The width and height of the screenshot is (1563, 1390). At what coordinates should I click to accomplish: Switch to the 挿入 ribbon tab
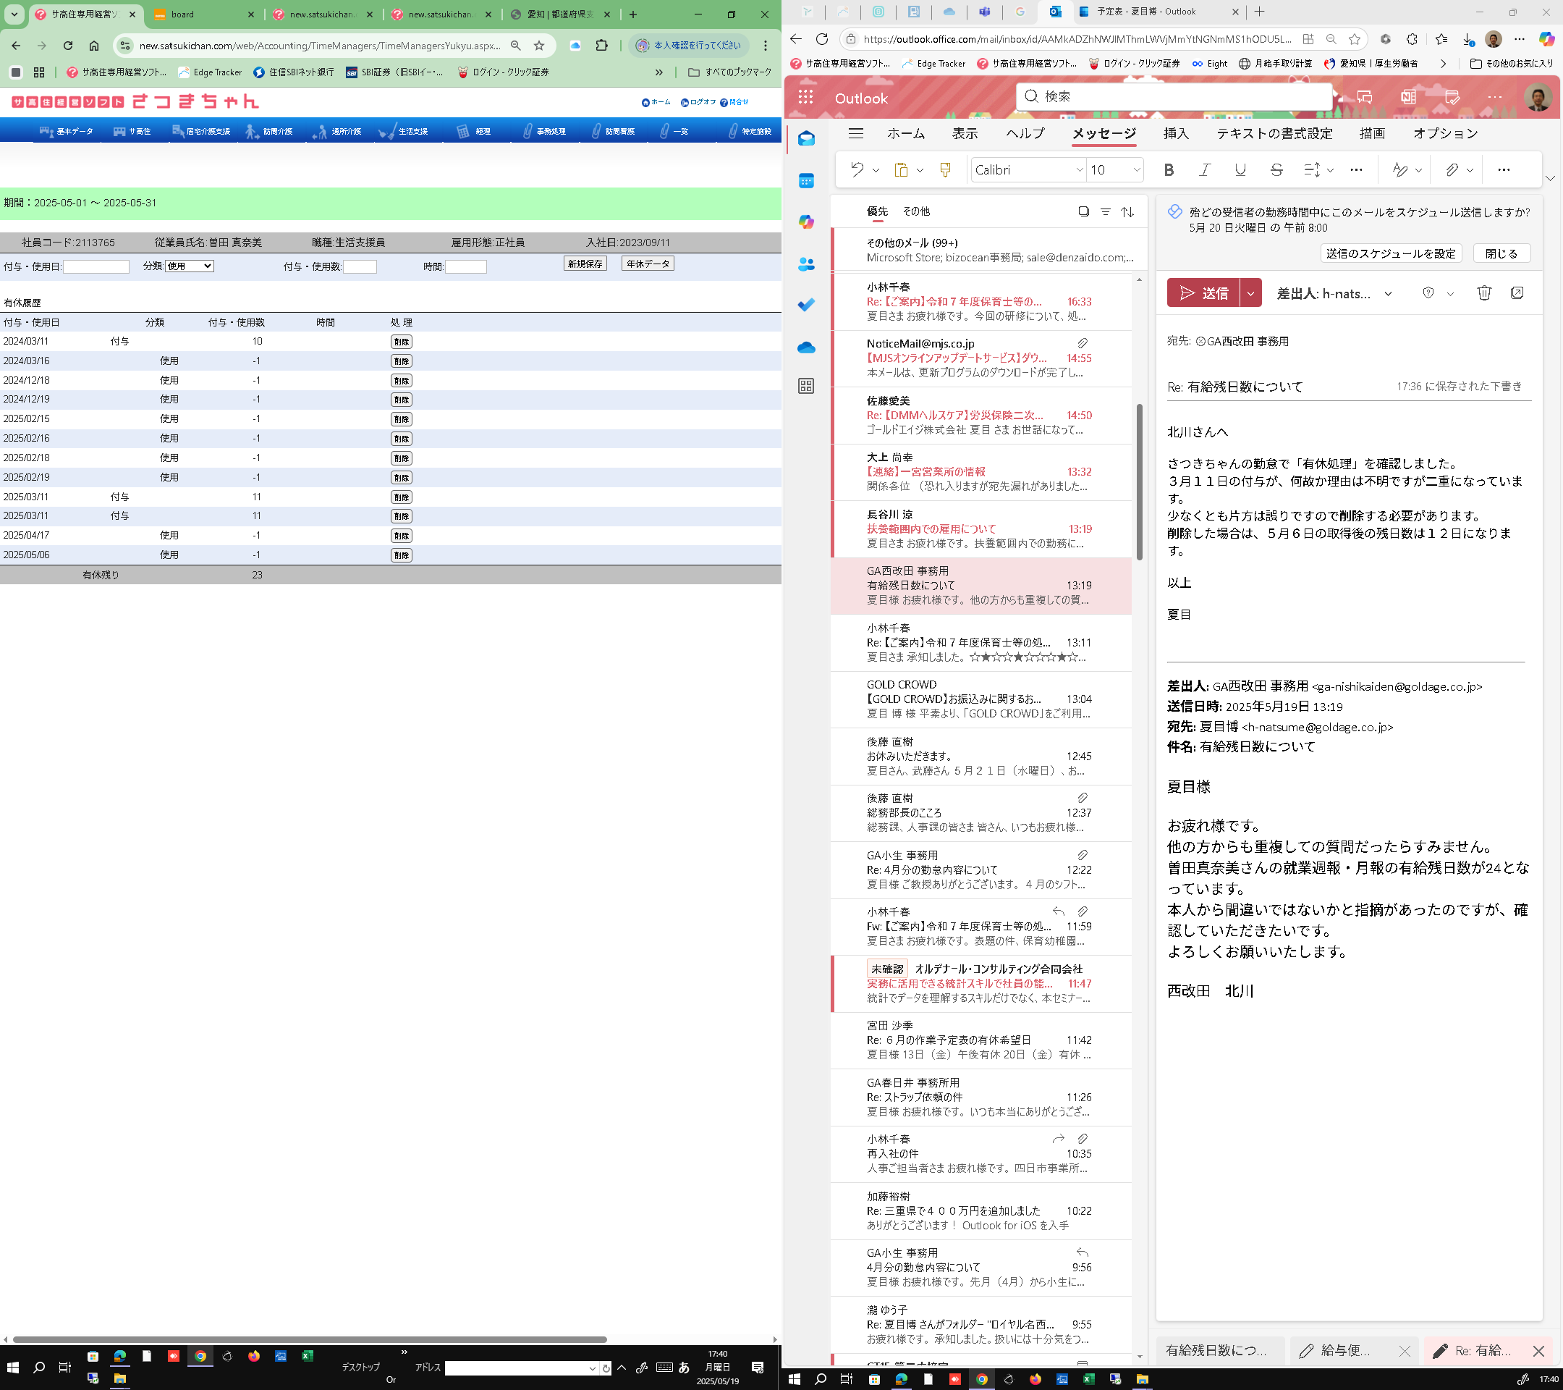coord(1175,133)
